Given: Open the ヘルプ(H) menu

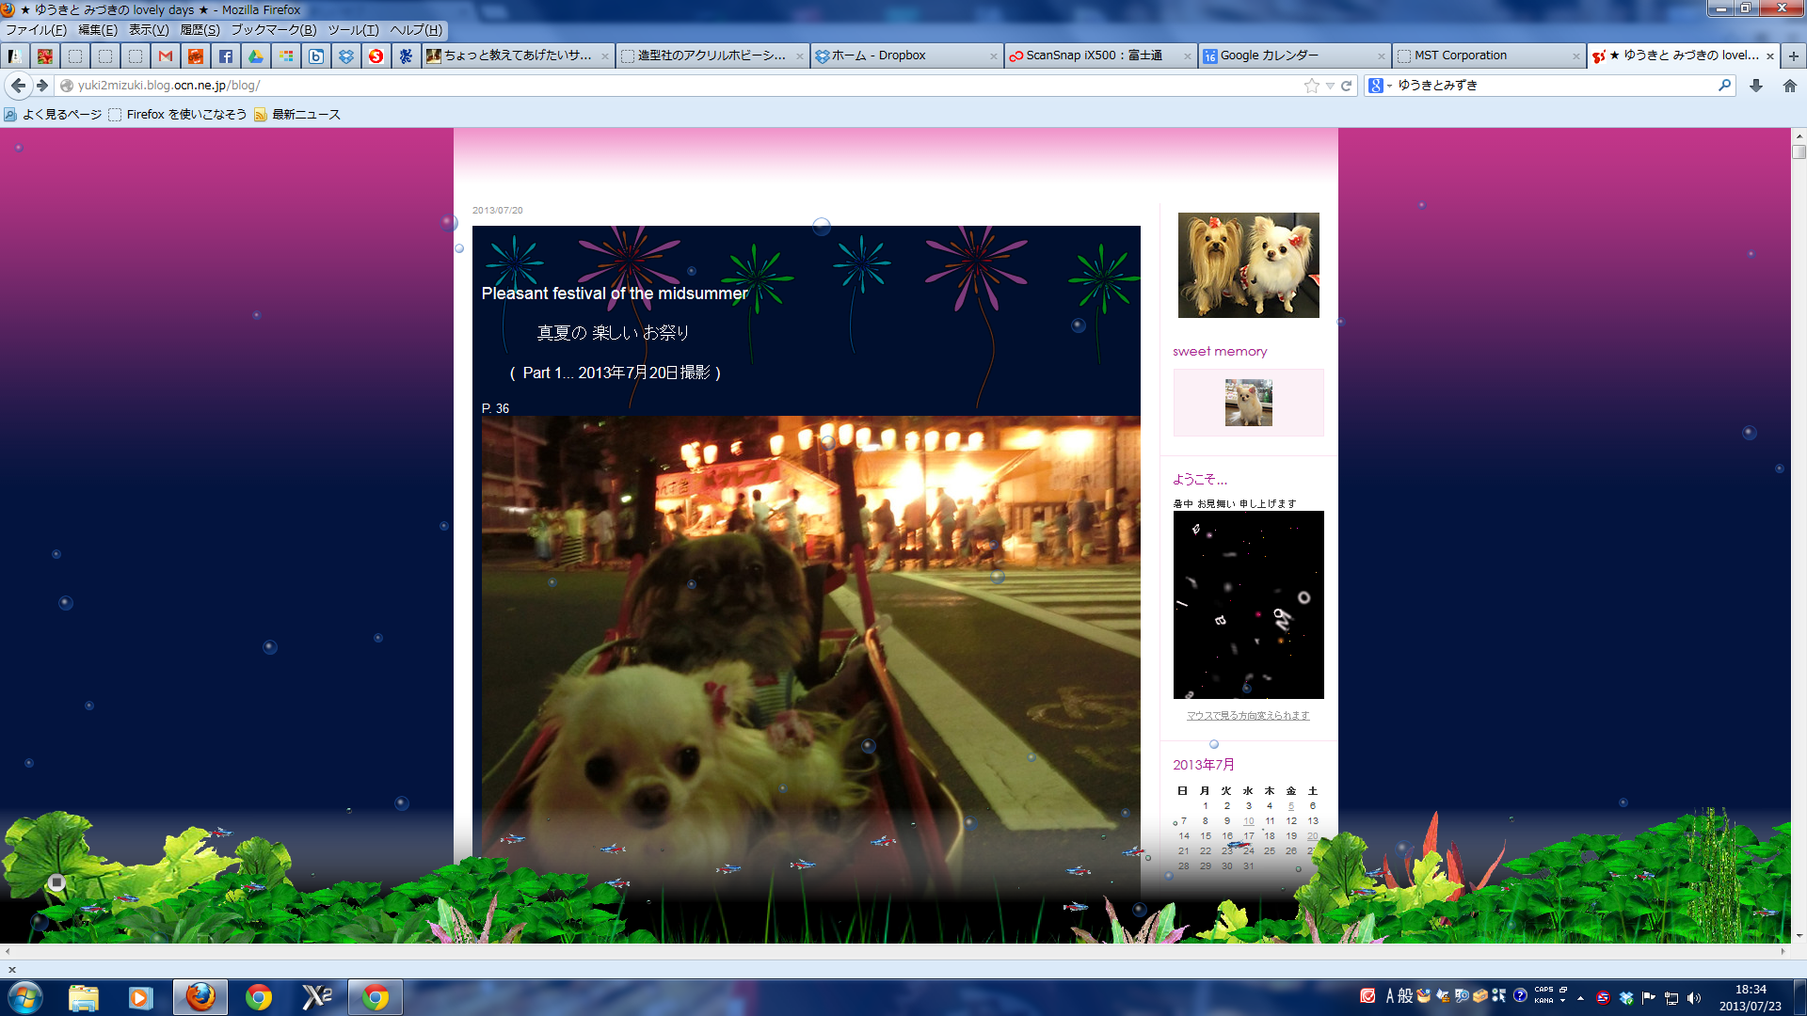Looking at the screenshot, I should pyautogui.click(x=416, y=30).
